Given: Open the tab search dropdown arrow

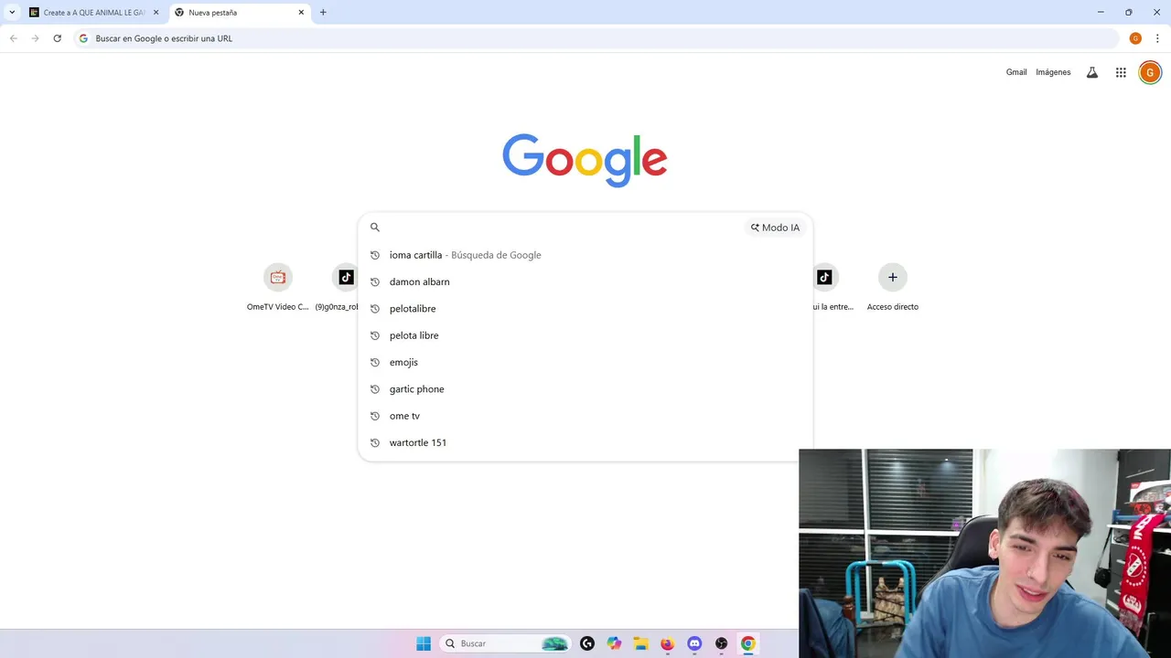Looking at the screenshot, I should (11, 13).
